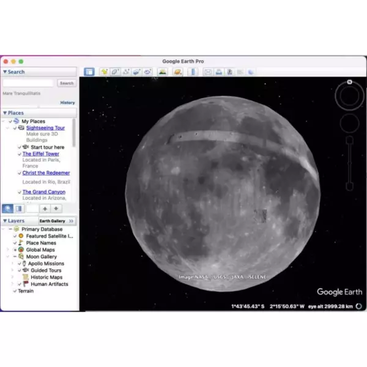The image size is (367, 367).
Task: Click the Global Maps layer icon
Action: point(21,250)
